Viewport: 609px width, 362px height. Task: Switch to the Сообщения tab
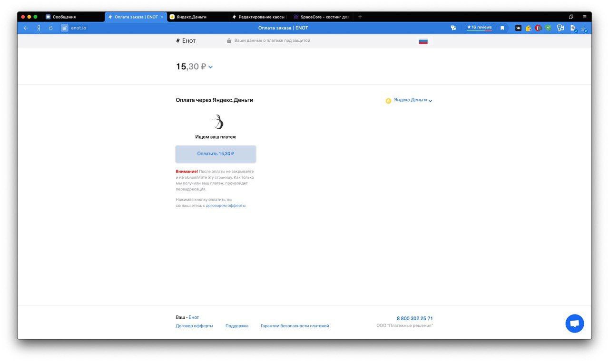(x=74, y=17)
